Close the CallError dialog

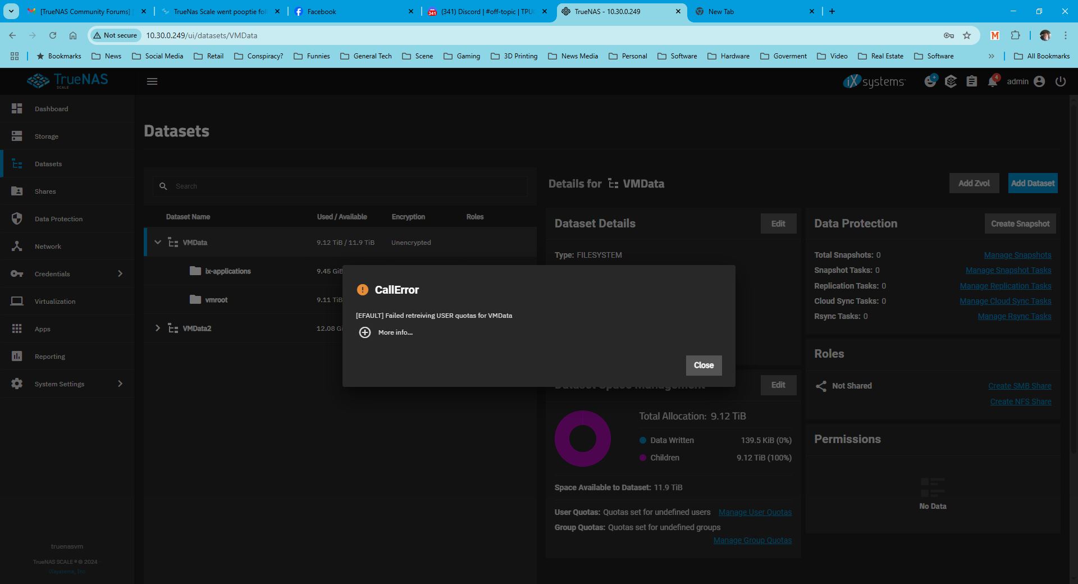point(704,366)
